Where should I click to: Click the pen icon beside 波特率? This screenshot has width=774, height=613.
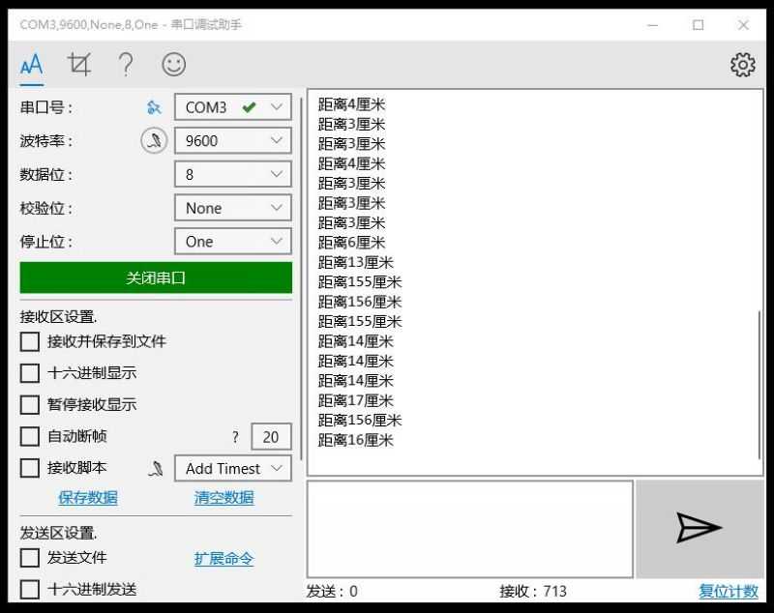coord(153,140)
